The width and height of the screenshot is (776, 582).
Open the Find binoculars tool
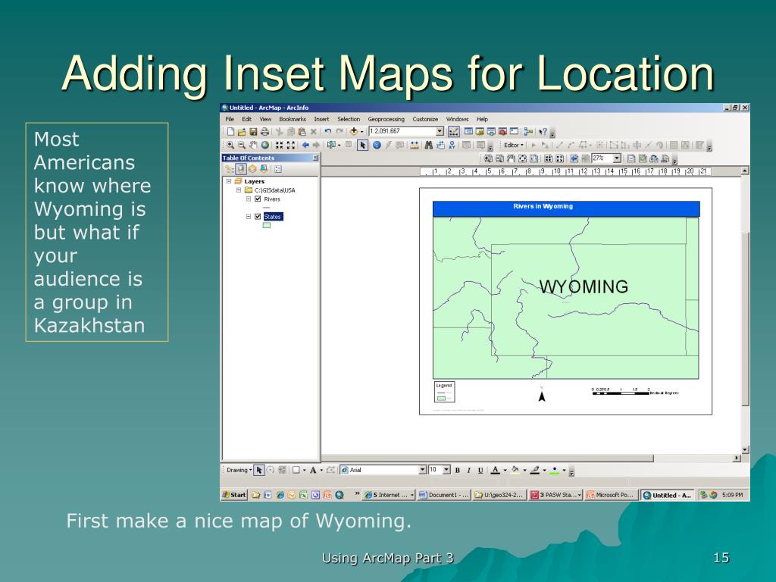[429, 145]
